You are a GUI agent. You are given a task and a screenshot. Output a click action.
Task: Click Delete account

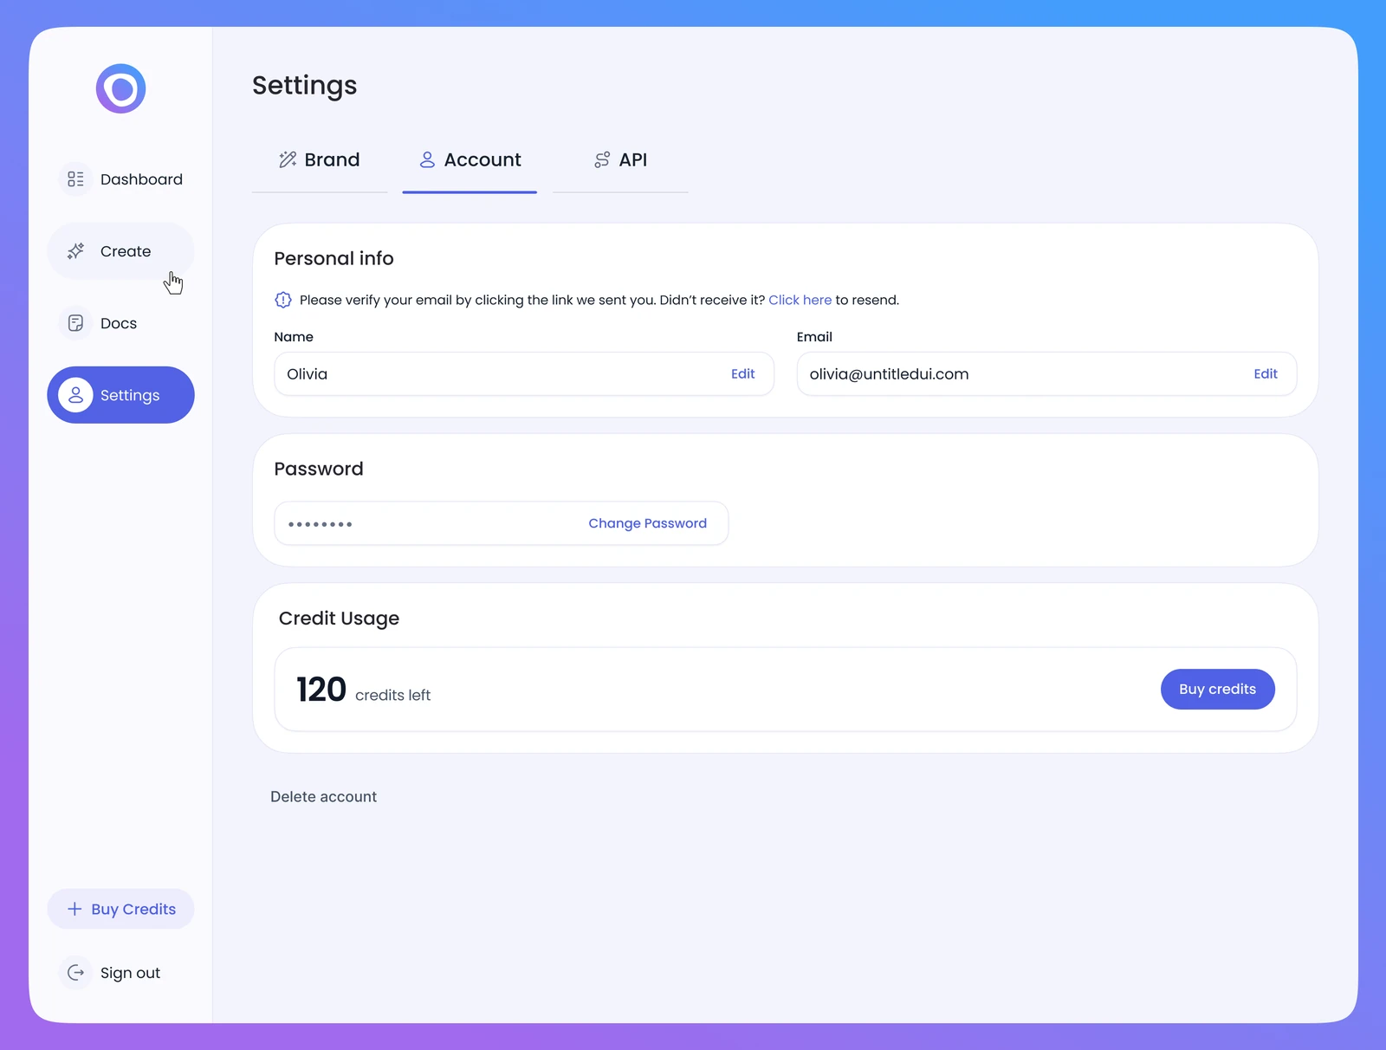[x=323, y=797]
